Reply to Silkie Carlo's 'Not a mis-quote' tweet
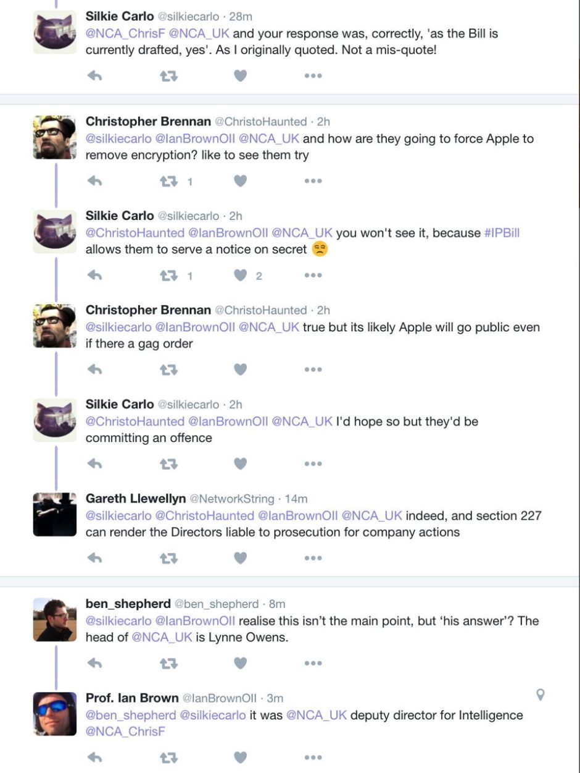580x773 pixels. 94,75
